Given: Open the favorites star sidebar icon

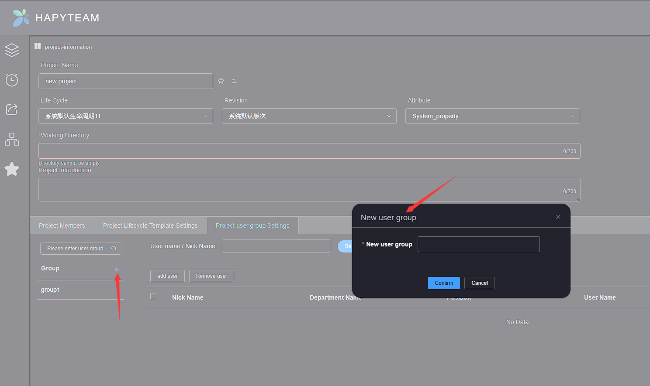Looking at the screenshot, I should point(12,169).
